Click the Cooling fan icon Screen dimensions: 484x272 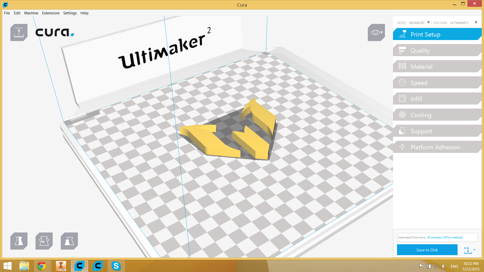click(x=402, y=115)
